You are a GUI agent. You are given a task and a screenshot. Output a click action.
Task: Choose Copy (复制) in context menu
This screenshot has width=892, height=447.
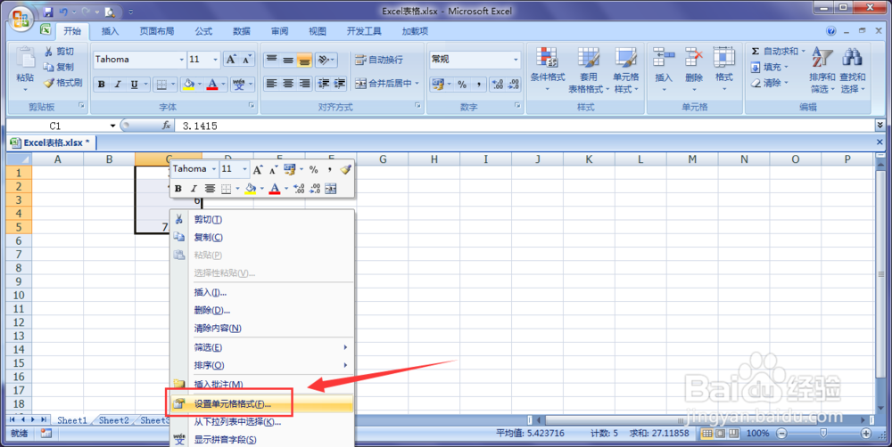262,238
